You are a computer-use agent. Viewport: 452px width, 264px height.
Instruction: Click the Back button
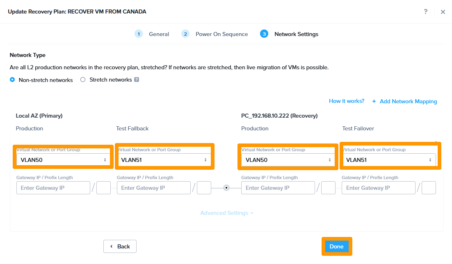click(120, 246)
